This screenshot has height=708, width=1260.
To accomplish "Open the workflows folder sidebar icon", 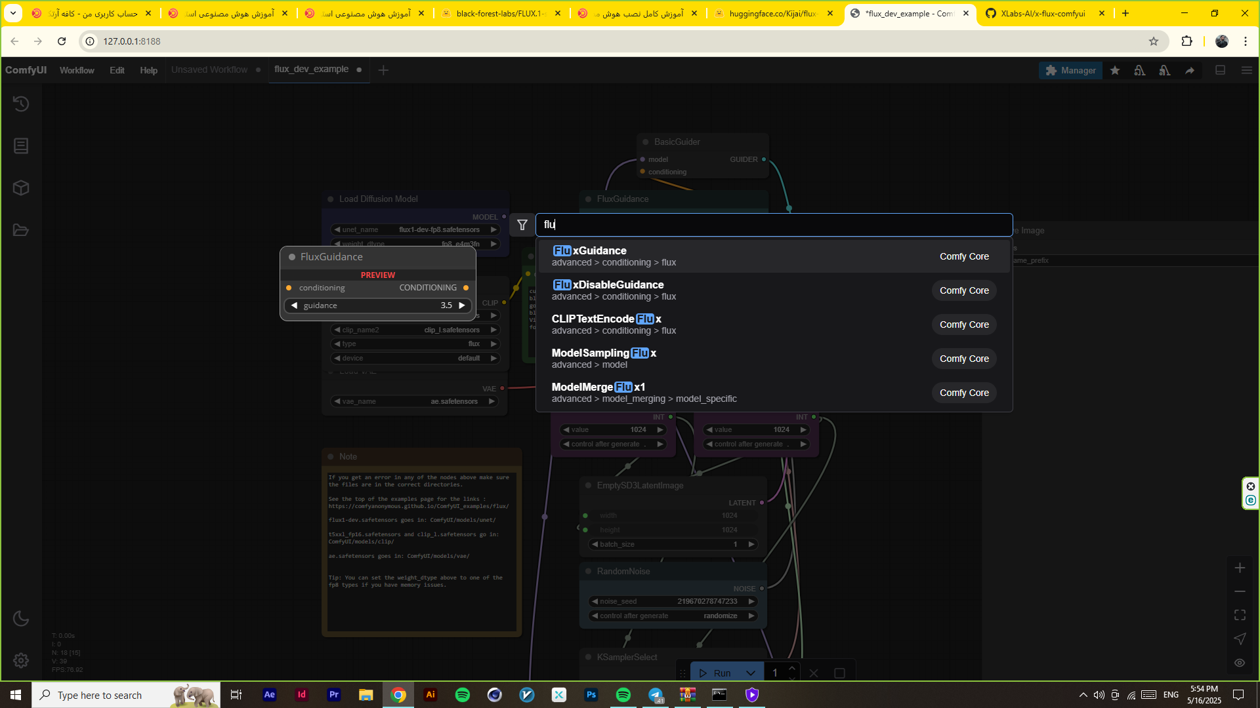I will 21,230.
